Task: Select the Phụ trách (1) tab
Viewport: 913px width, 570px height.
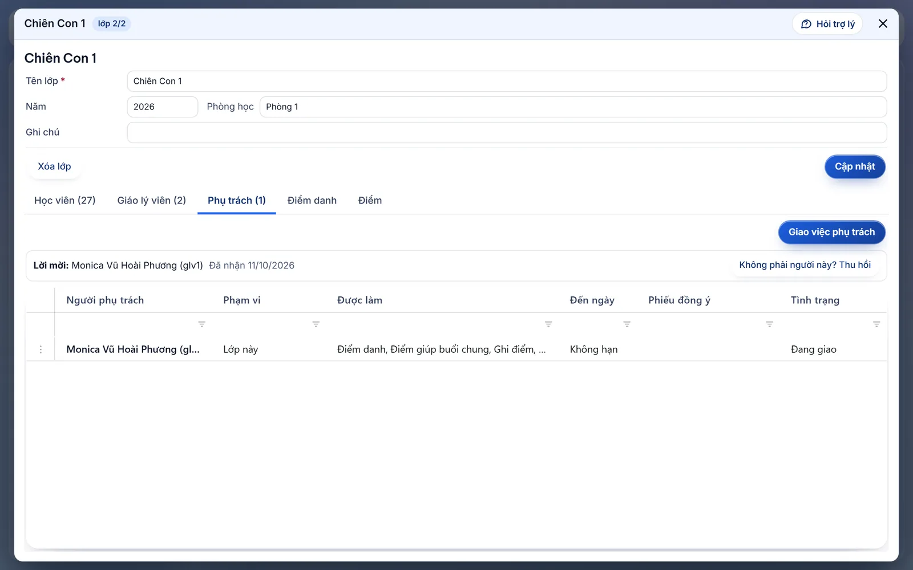Action: click(x=237, y=201)
